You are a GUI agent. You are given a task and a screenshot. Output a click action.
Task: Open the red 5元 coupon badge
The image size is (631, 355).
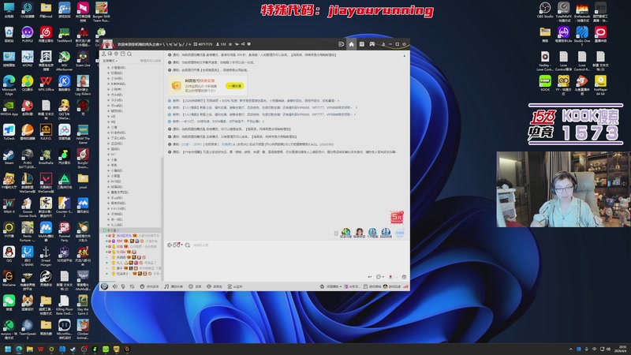point(397,217)
